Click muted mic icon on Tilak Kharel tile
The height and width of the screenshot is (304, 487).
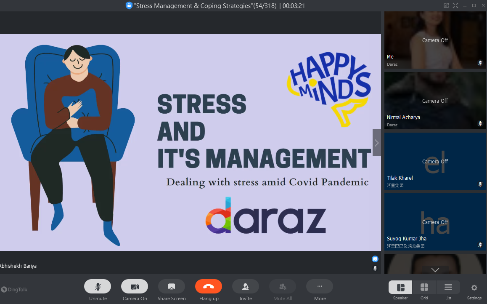coord(480,184)
